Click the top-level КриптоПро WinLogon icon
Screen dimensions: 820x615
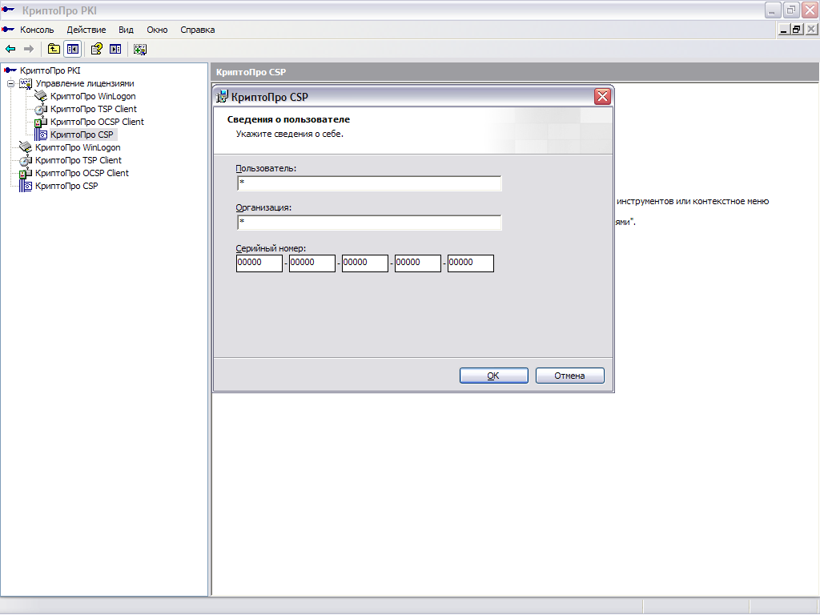click(26, 147)
